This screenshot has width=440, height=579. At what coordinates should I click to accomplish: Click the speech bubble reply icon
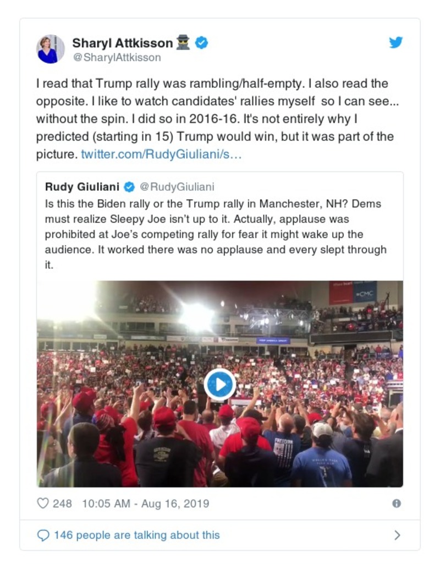(x=43, y=535)
